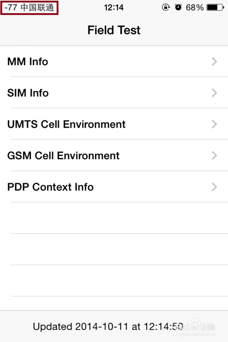Tap the first empty row below PDP Context Info
This screenshot has height=342, width=228.
pyautogui.click(x=114, y=218)
